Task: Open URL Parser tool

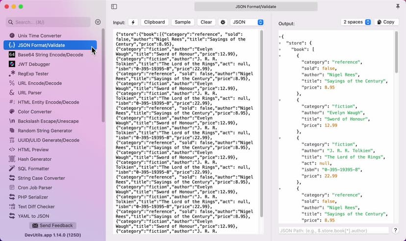Action: pos(50,93)
